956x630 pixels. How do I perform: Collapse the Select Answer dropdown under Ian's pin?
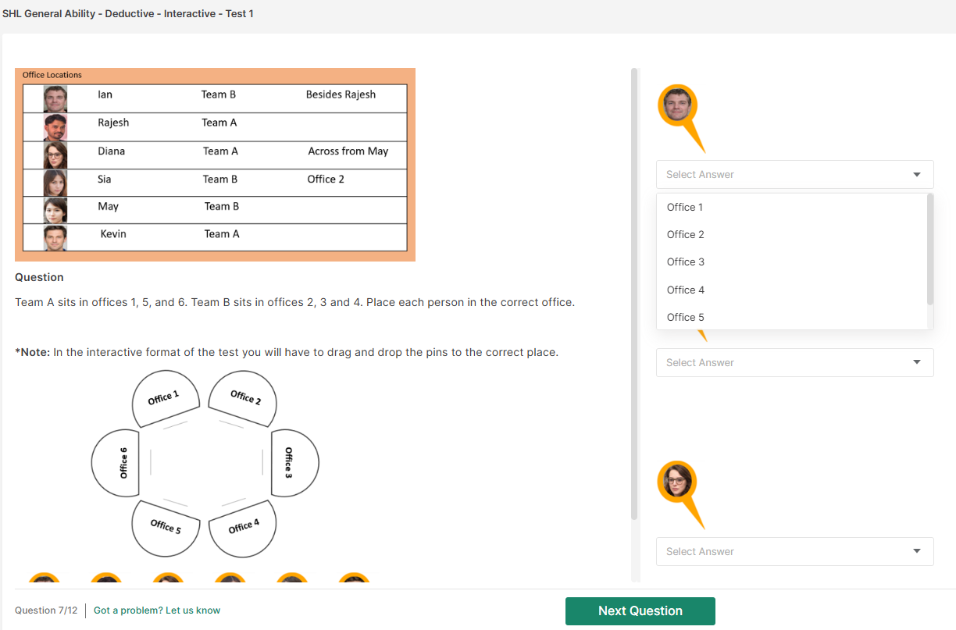pos(916,175)
